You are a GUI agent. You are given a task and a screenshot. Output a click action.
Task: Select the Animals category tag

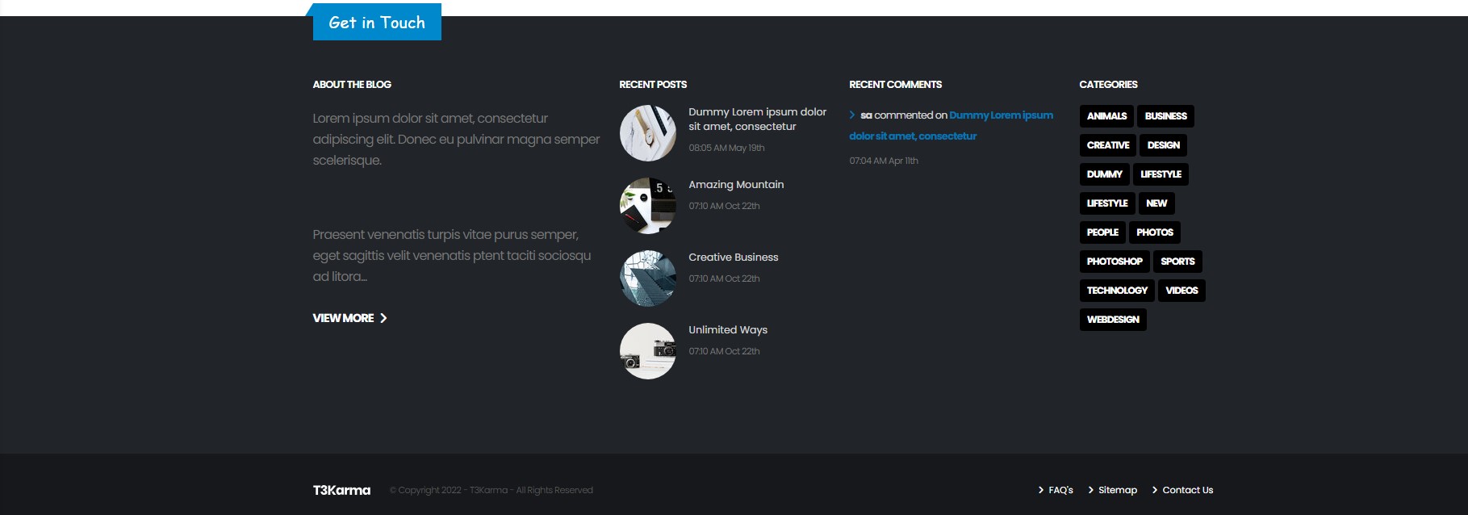1106,116
